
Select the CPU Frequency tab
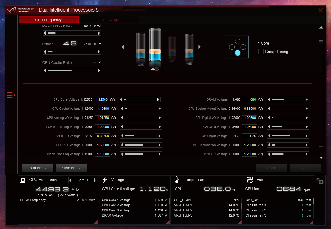click(48, 20)
